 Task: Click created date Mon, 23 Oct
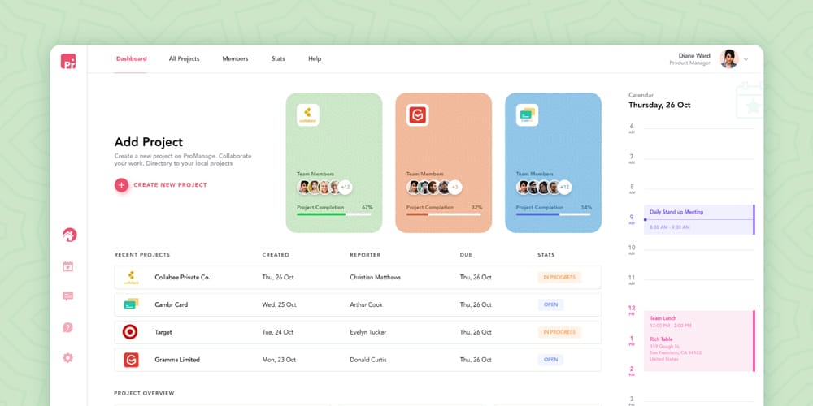point(279,360)
